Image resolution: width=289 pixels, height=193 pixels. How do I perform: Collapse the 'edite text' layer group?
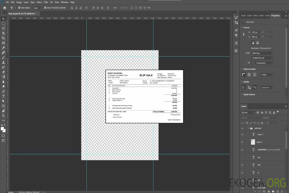249,128
